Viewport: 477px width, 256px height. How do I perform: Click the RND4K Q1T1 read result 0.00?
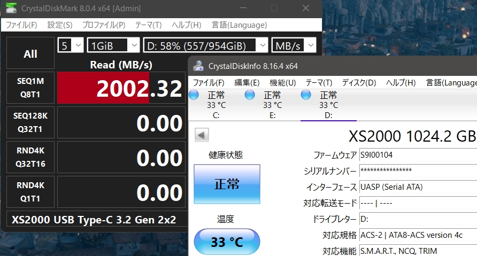[121, 192]
